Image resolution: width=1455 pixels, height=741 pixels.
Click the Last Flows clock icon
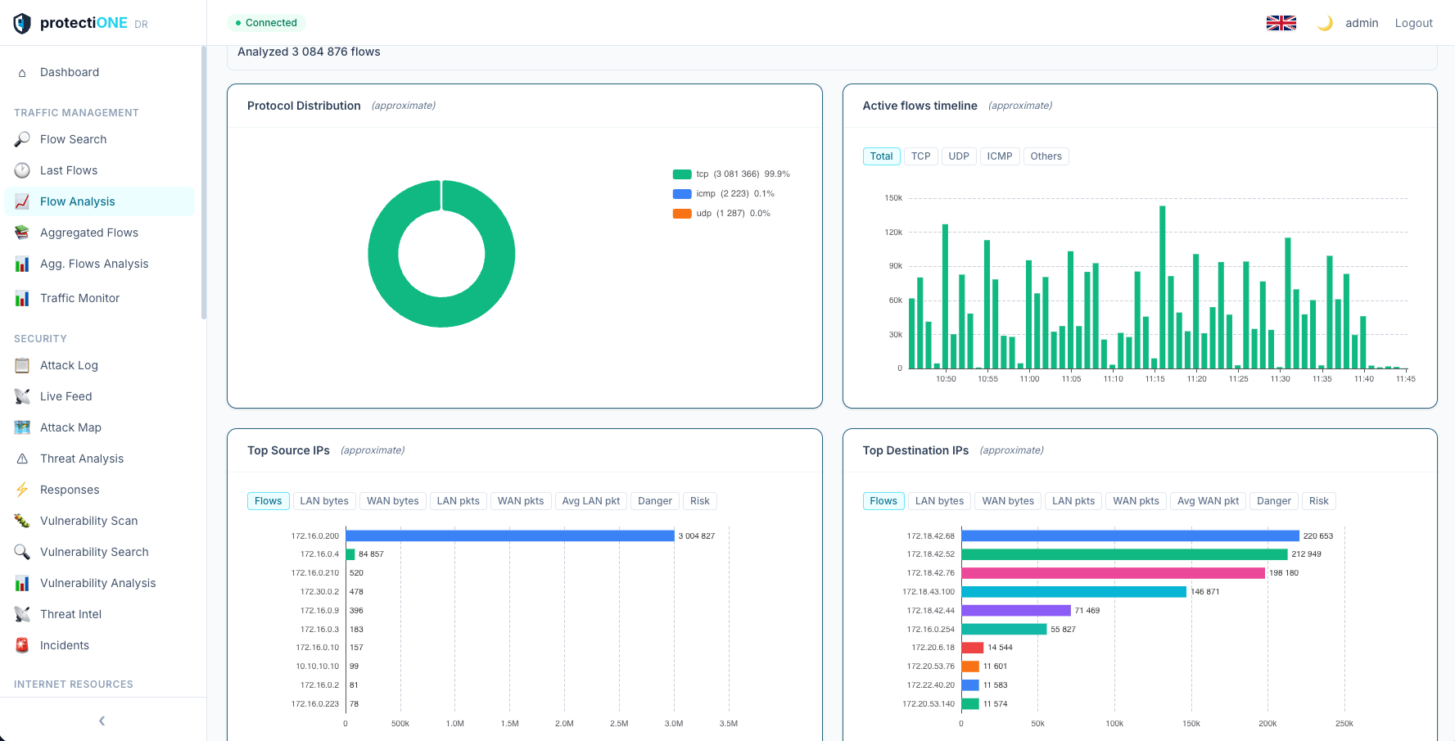[22, 170]
